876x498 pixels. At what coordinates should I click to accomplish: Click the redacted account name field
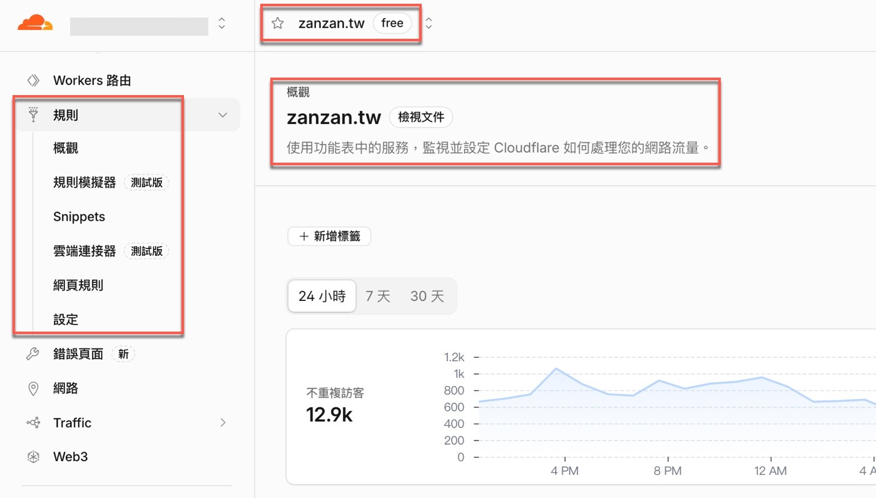(x=139, y=26)
